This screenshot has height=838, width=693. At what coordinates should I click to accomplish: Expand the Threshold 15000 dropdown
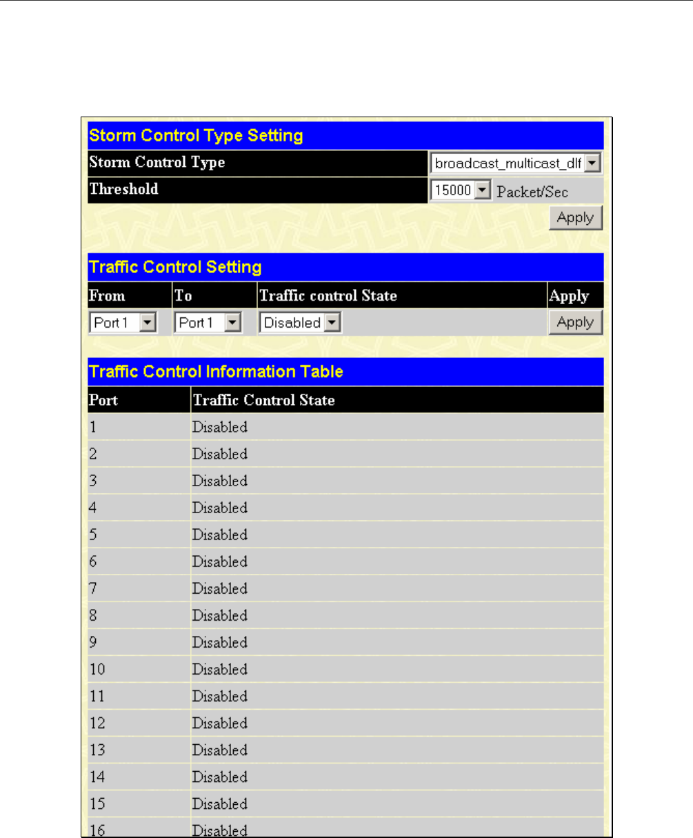coord(460,190)
